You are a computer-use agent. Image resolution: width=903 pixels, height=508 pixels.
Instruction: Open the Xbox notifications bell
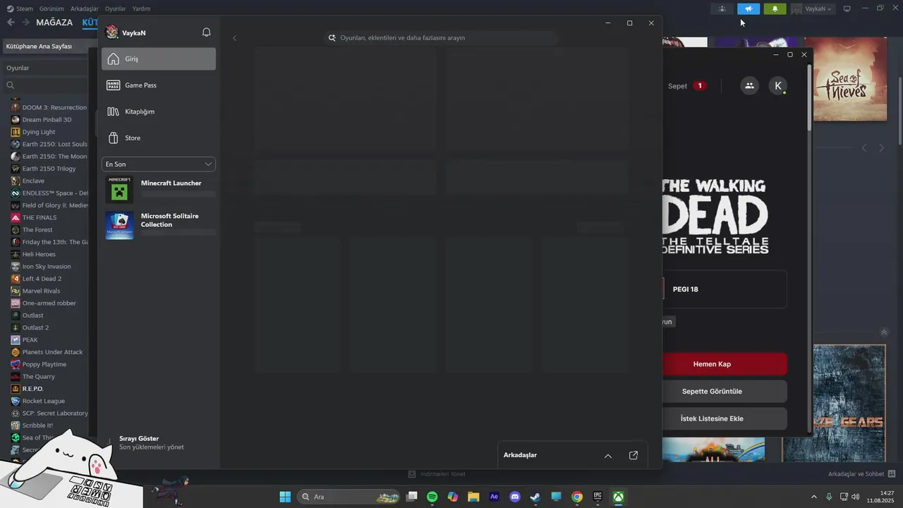(207, 32)
